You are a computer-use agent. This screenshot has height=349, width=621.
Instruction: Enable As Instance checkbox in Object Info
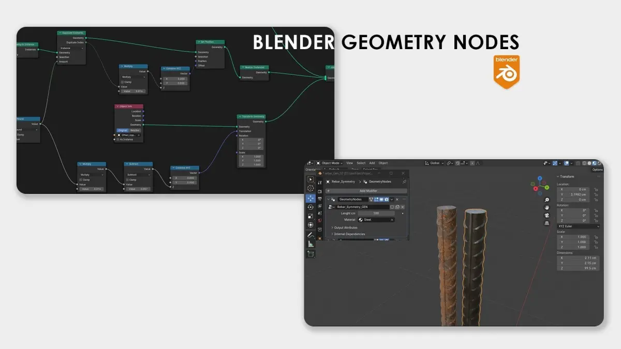pos(117,139)
